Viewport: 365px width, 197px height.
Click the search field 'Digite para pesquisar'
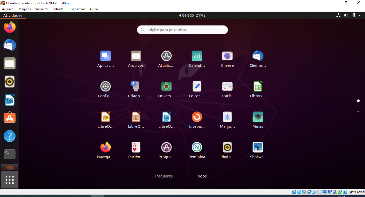[x=183, y=30]
